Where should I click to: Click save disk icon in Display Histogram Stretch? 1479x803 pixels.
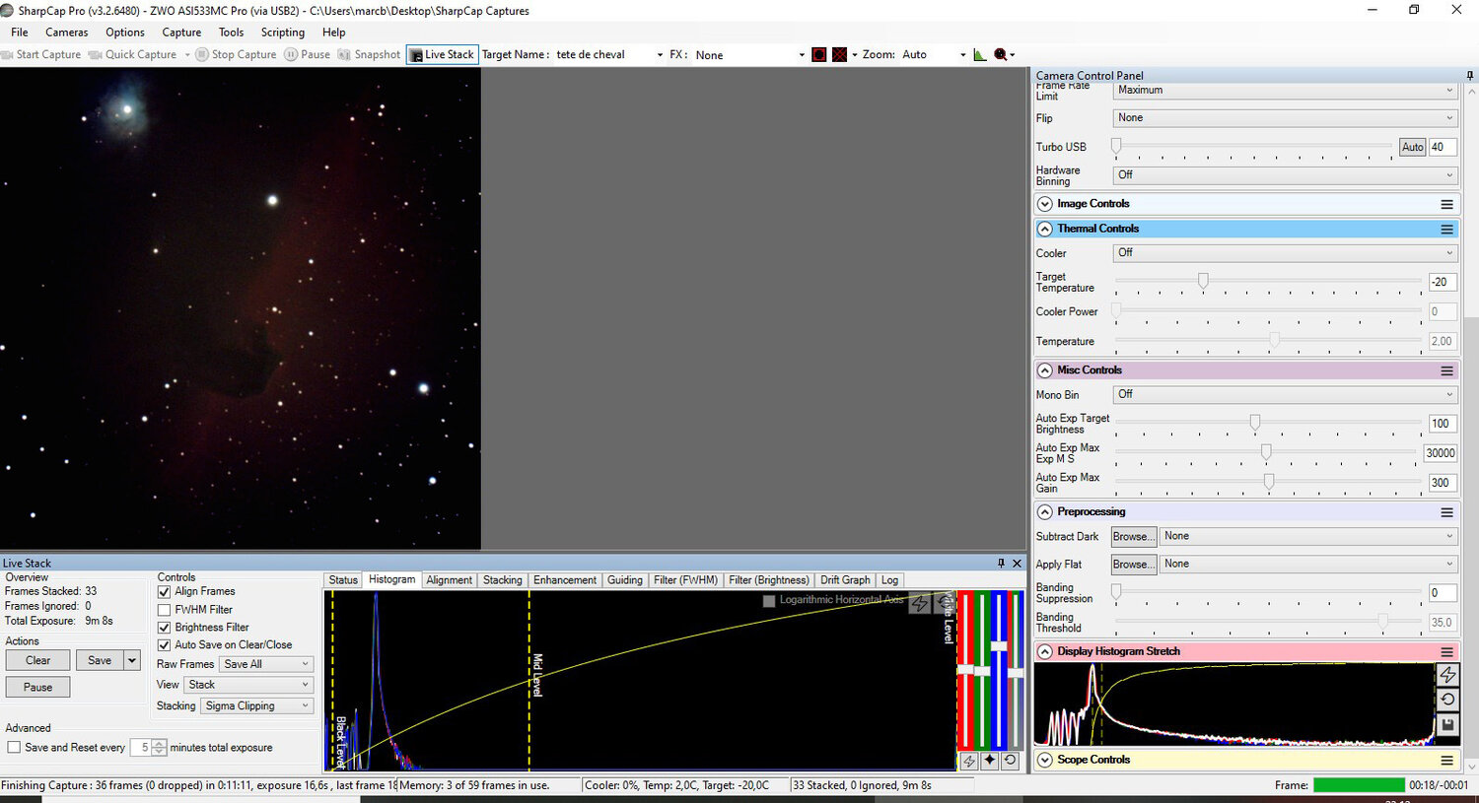click(1446, 725)
